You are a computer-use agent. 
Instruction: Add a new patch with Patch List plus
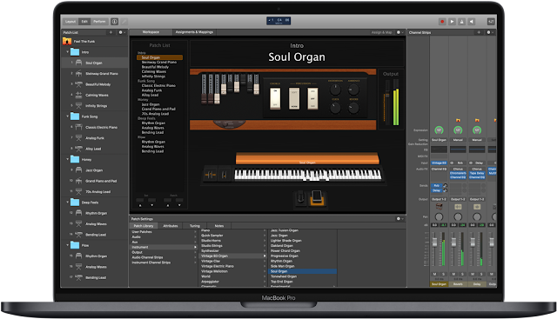click(x=111, y=32)
